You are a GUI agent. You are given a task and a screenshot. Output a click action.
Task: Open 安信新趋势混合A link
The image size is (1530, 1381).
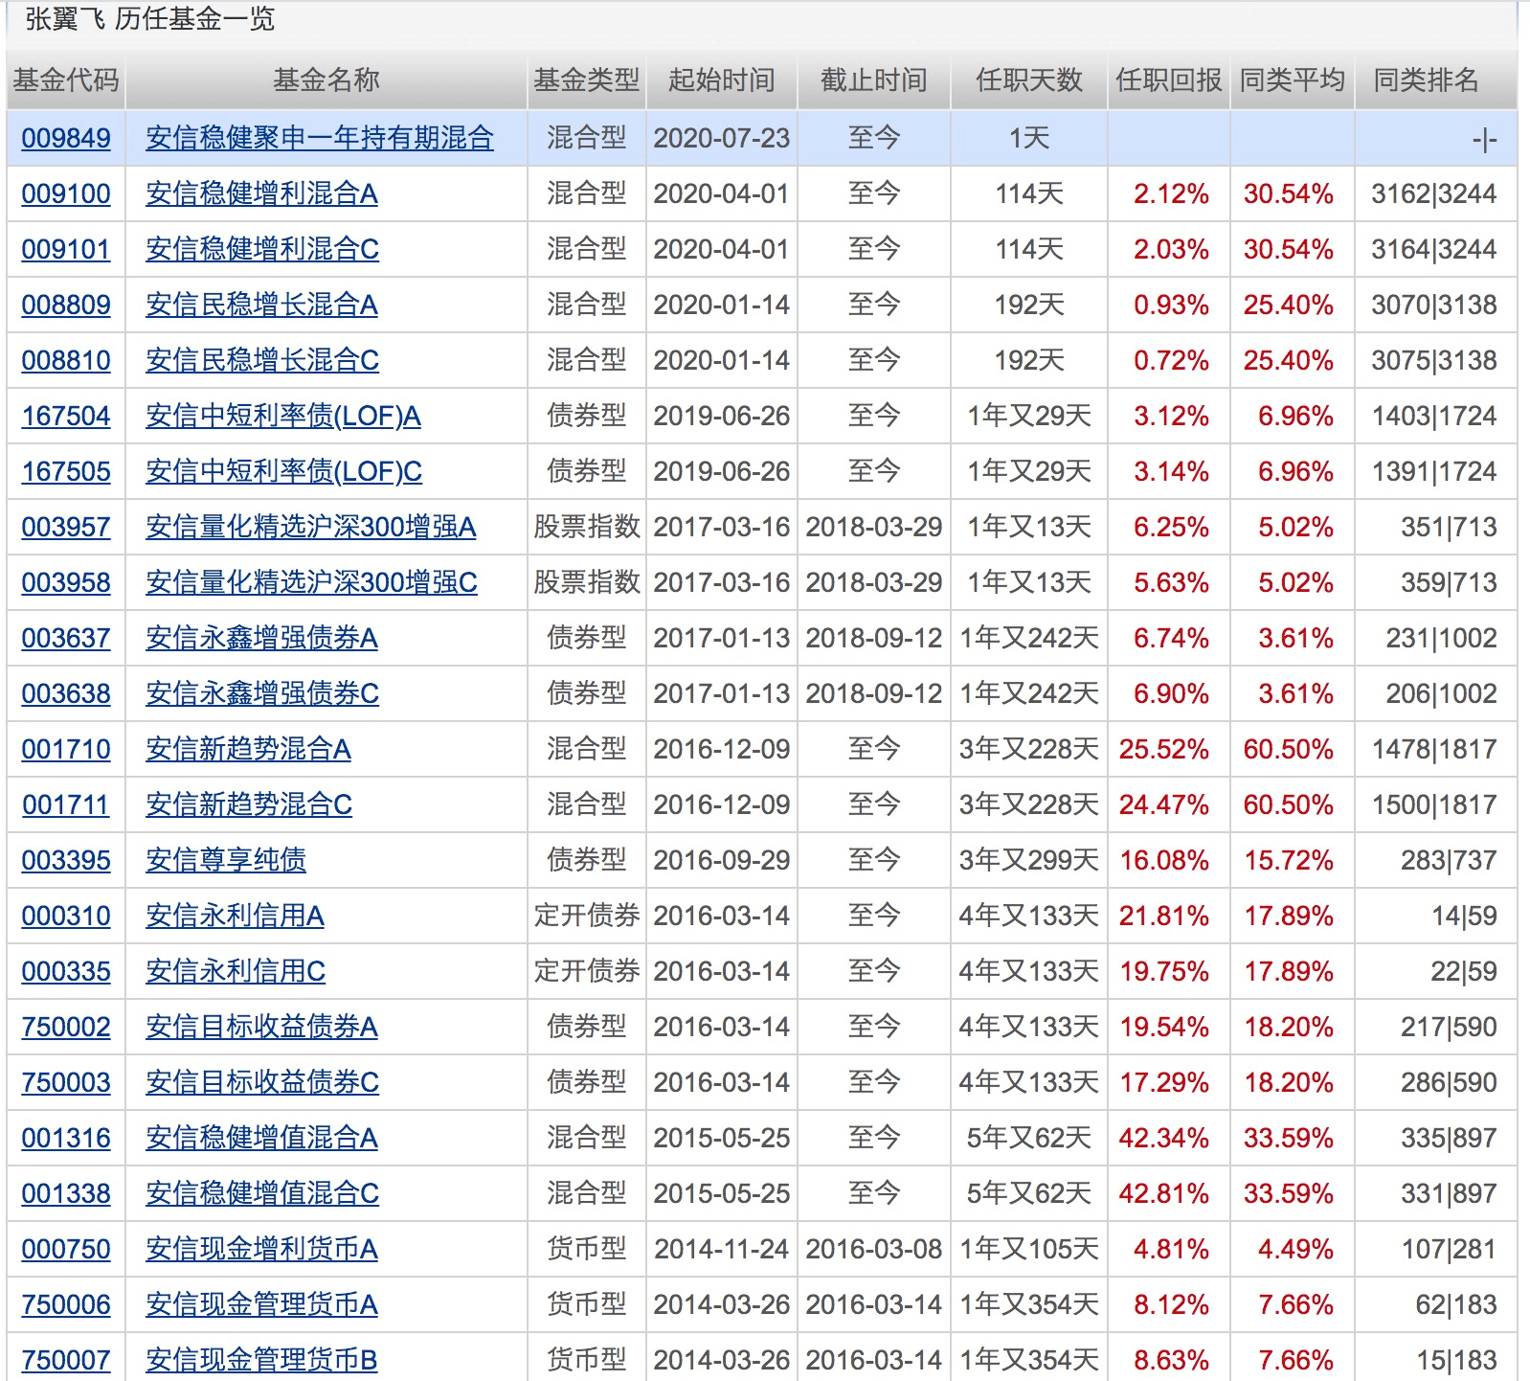[248, 749]
